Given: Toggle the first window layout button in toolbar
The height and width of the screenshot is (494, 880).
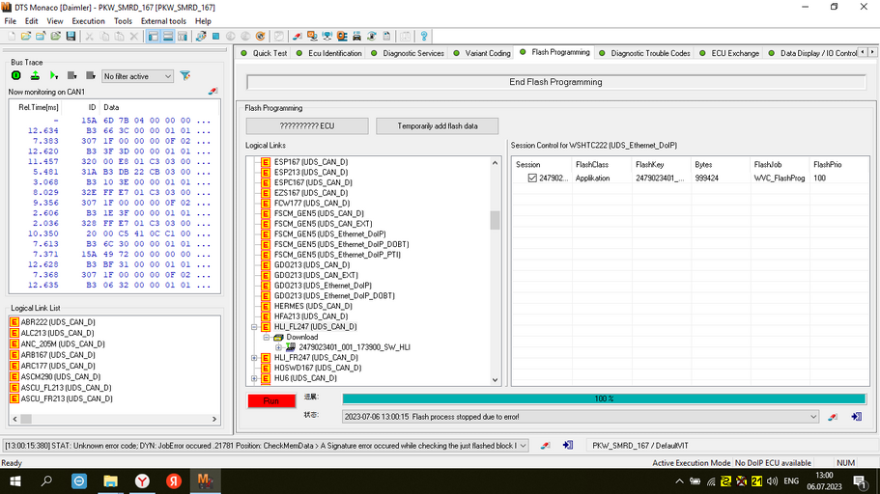Looking at the screenshot, I should click(x=154, y=37).
